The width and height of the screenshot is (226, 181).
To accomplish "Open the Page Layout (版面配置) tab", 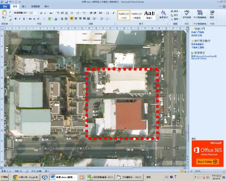I will [35, 6].
